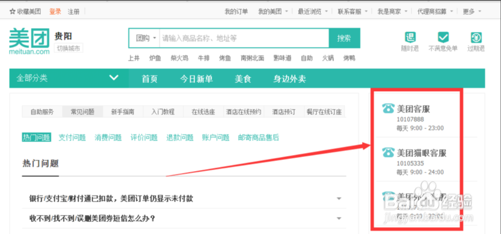Image resolution: width=501 pixels, height=234 pixels.
Task: Select 评价问题 filter
Action: coord(144,137)
